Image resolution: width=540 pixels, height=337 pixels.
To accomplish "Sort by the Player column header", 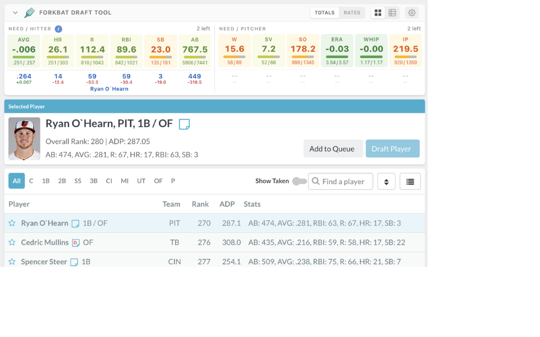I will 19,204.
